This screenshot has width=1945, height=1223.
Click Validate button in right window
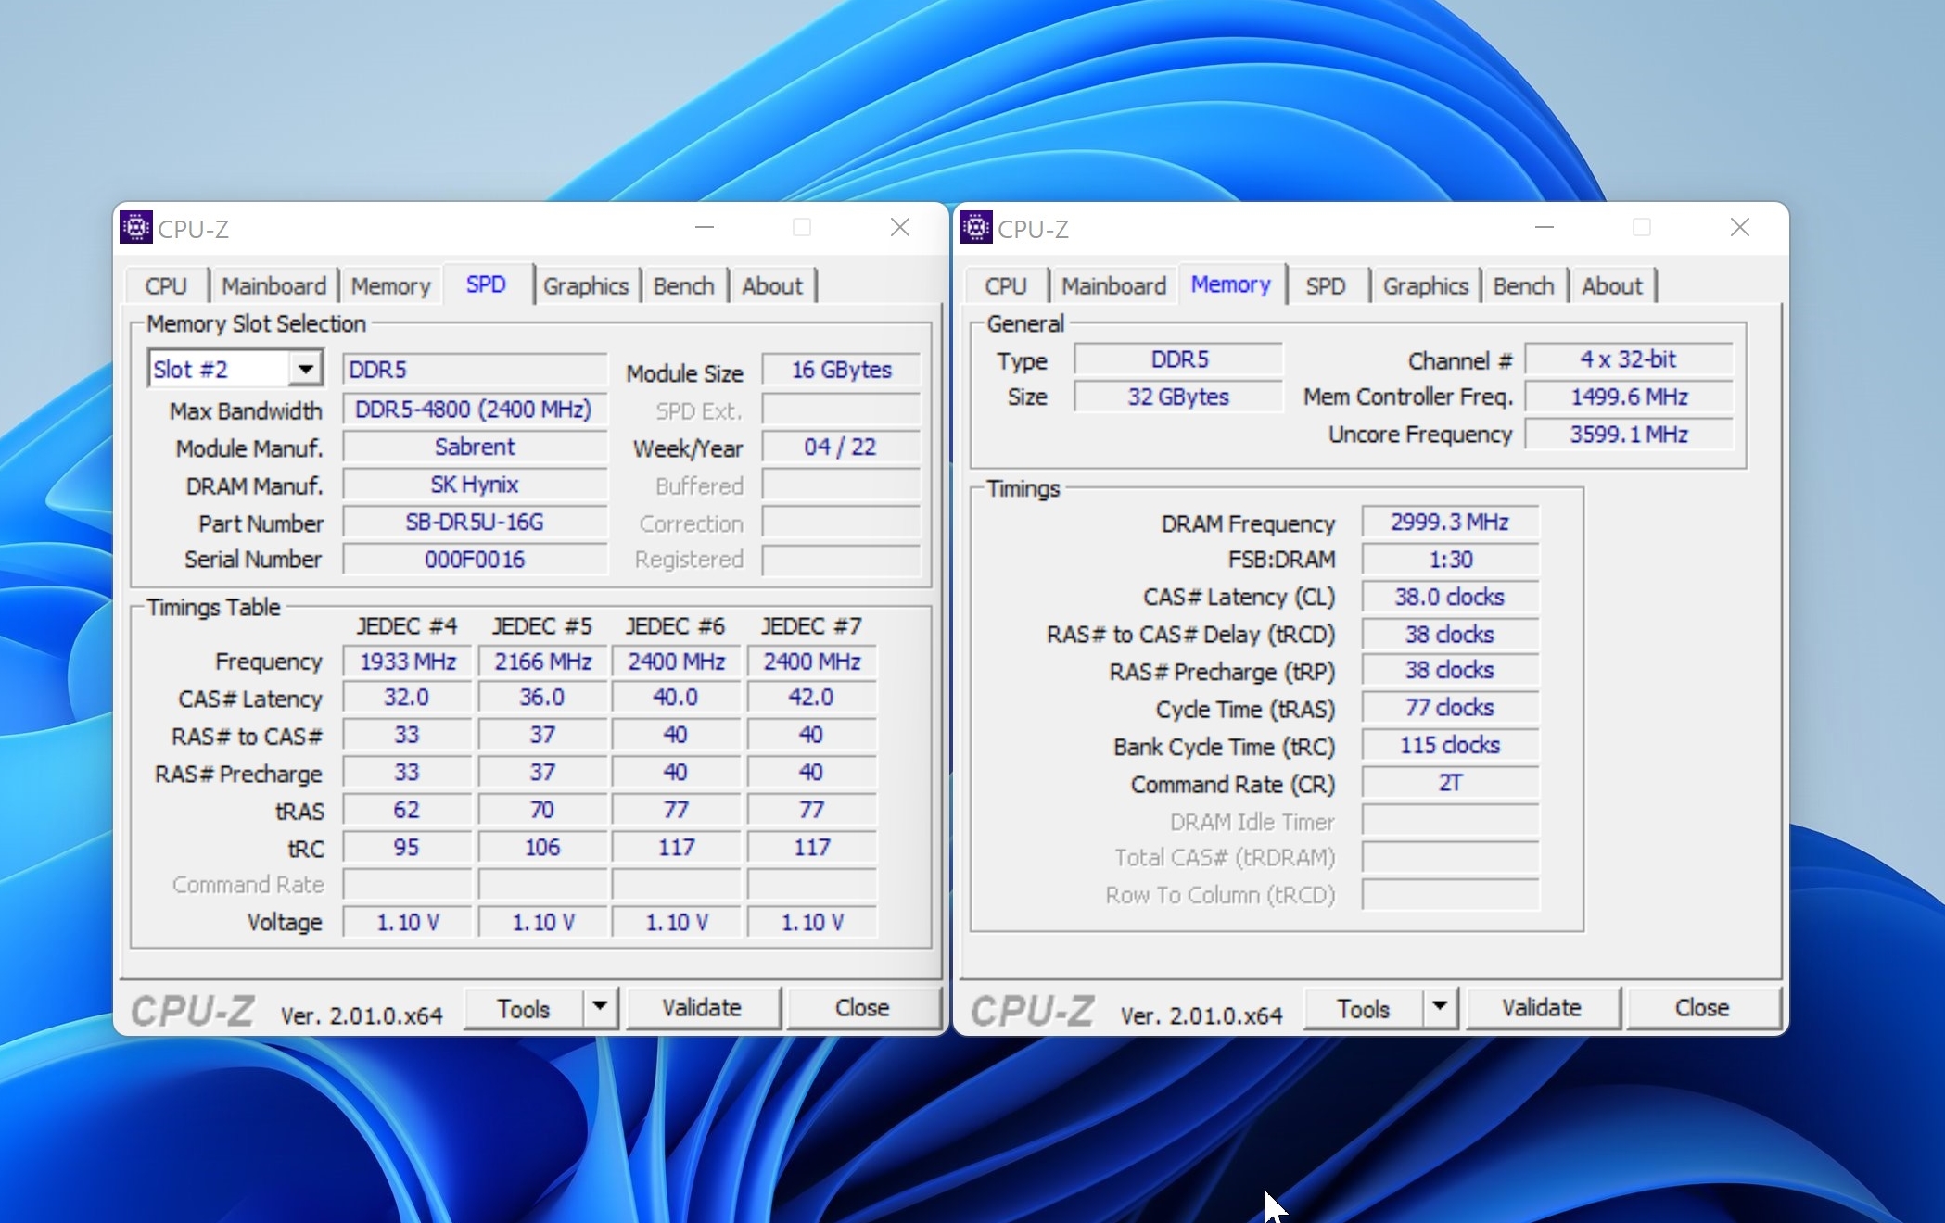(1542, 1008)
